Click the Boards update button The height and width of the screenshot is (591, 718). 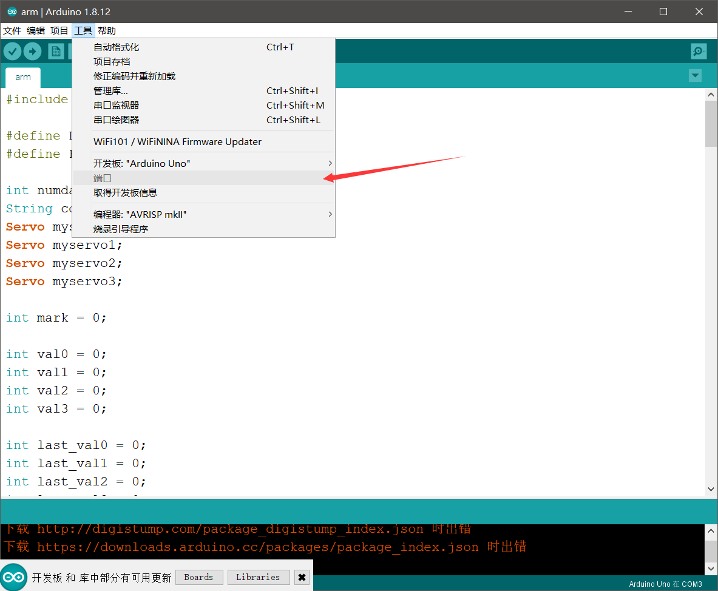point(198,577)
